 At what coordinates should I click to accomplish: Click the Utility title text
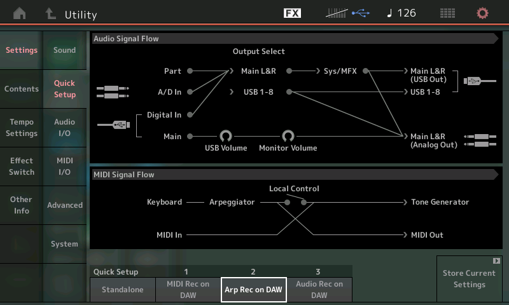81,15
